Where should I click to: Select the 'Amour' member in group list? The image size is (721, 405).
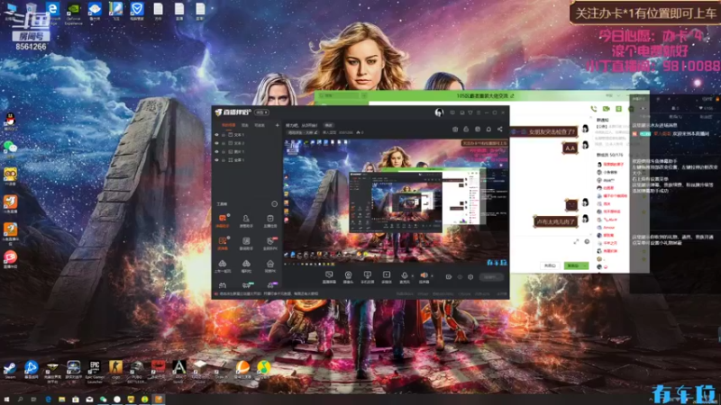(608, 227)
